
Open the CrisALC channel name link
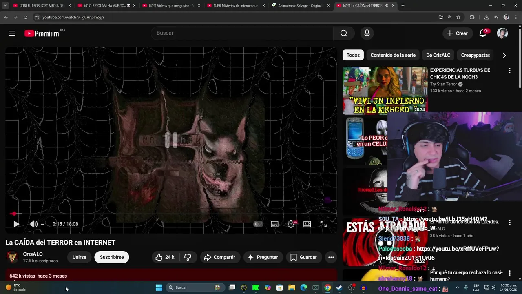pyautogui.click(x=33, y=254)
